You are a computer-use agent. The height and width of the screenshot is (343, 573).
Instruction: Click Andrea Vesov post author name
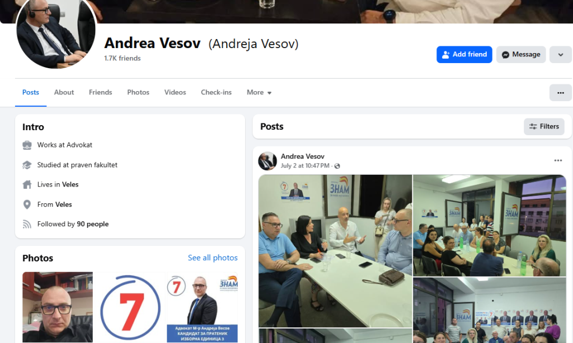coord(303,156)
